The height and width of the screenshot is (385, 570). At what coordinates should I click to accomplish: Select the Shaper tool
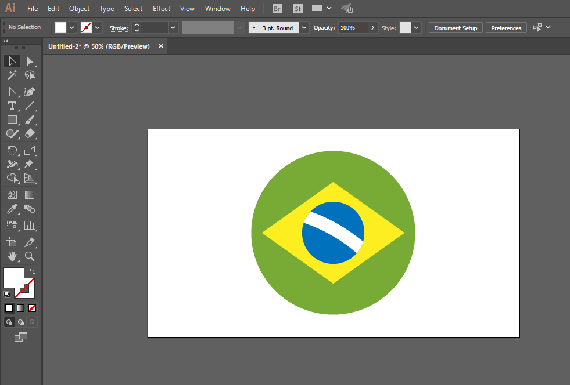pos(12,134)
